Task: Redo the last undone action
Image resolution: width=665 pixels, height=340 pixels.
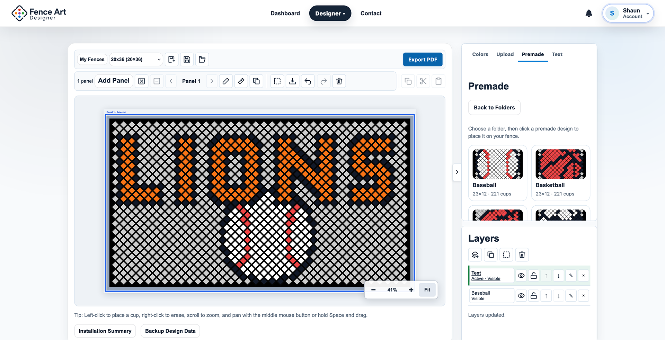Action: [324, 81]
